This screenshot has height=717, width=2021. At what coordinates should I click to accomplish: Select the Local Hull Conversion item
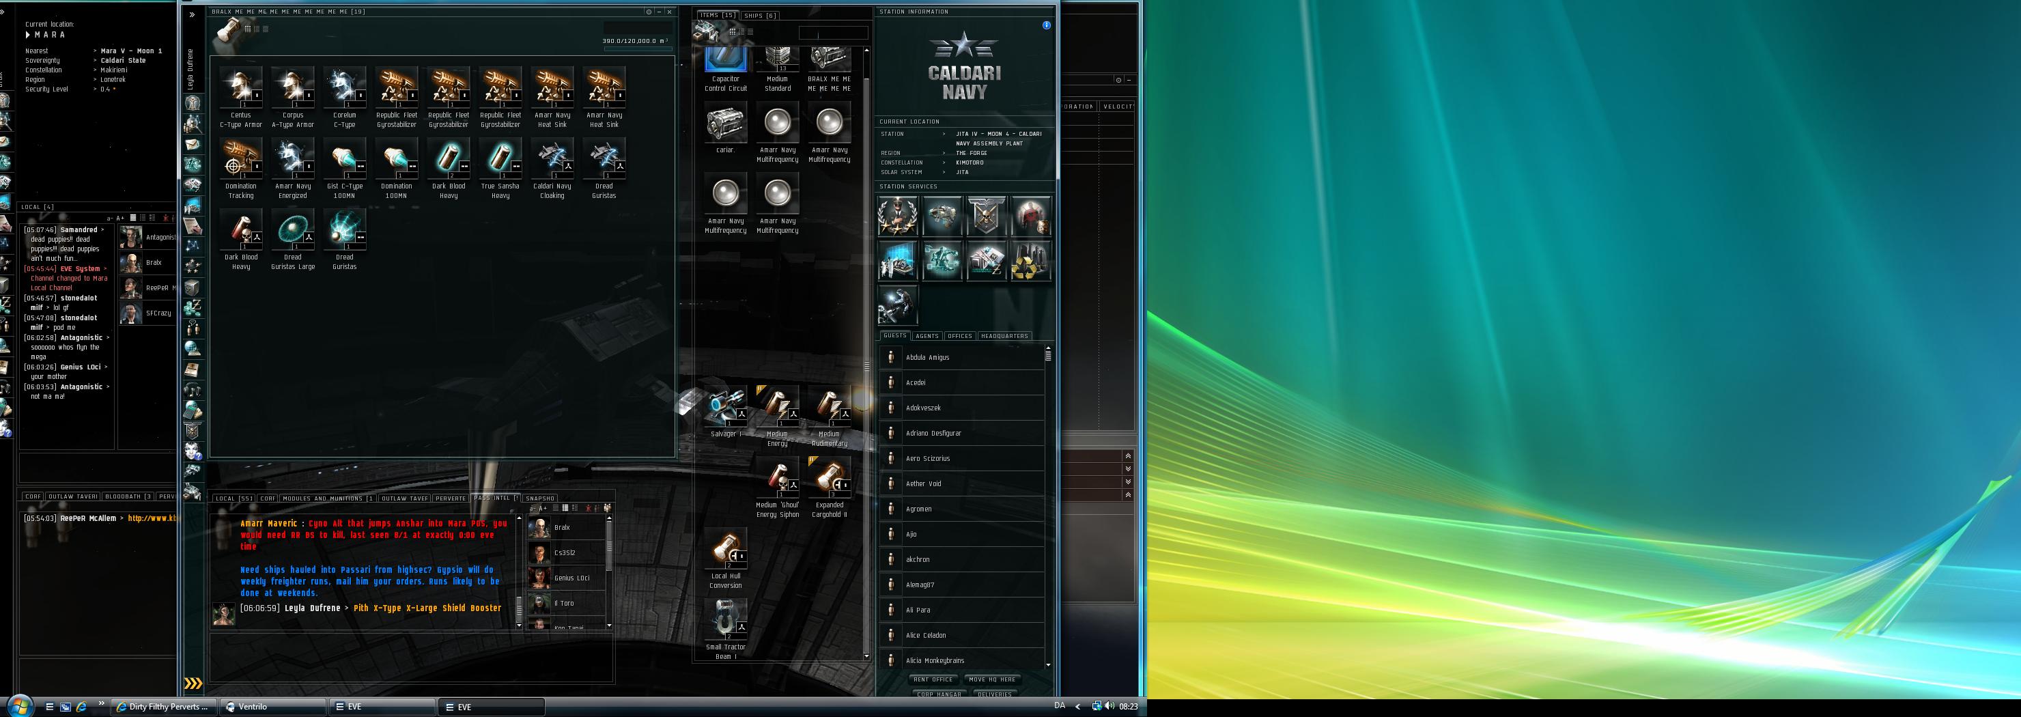pos(726,559)
